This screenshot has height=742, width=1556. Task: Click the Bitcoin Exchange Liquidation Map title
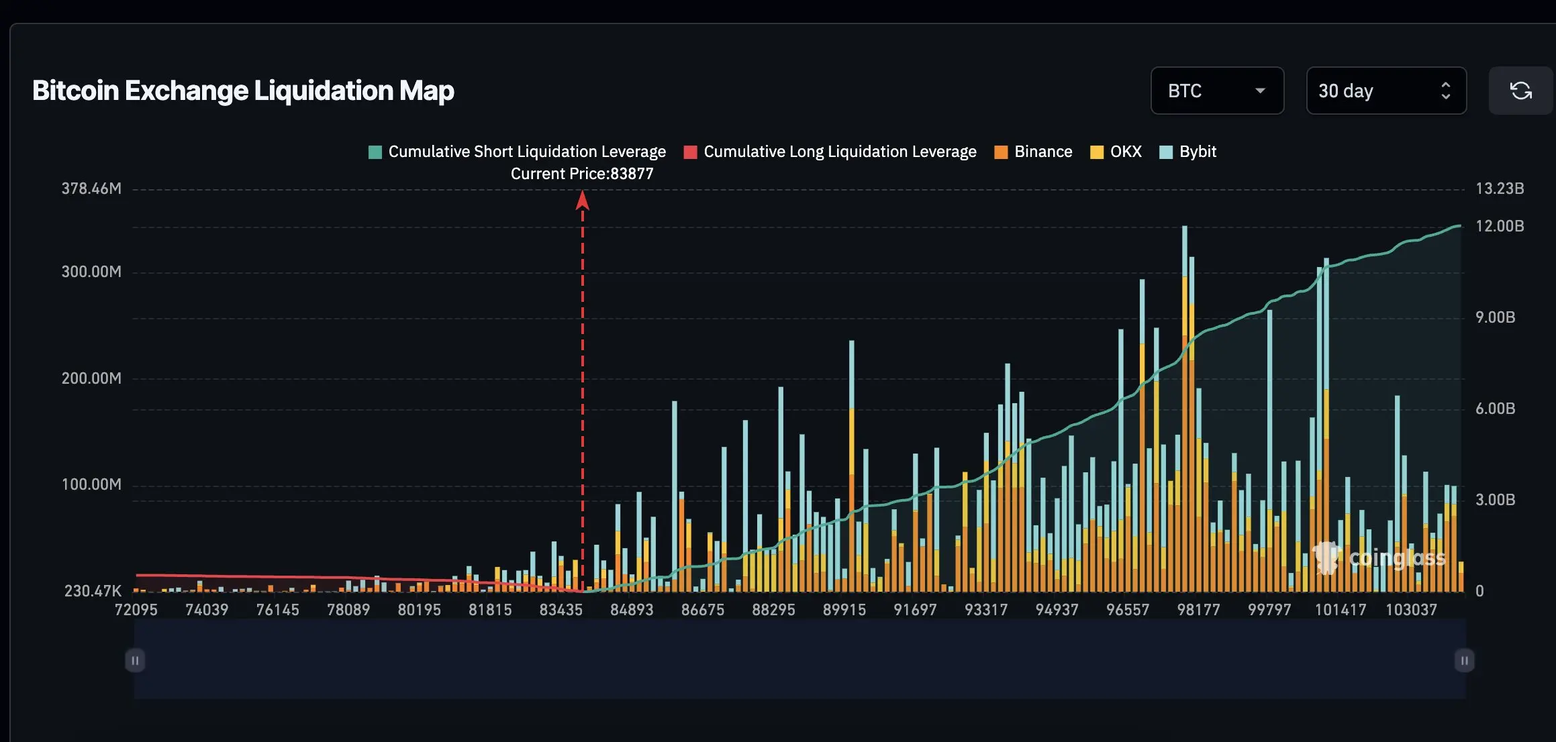pyautogui.click(x=243, y=91)
